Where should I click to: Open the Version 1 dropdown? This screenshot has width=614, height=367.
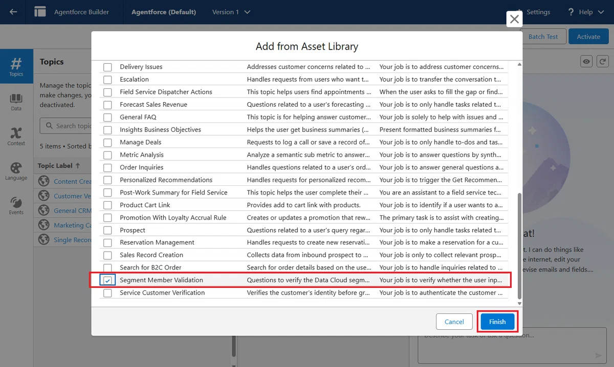(x=231, y=12)
